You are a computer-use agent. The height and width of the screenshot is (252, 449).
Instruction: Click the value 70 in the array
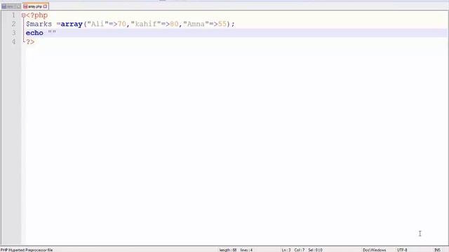click(121, 24)
